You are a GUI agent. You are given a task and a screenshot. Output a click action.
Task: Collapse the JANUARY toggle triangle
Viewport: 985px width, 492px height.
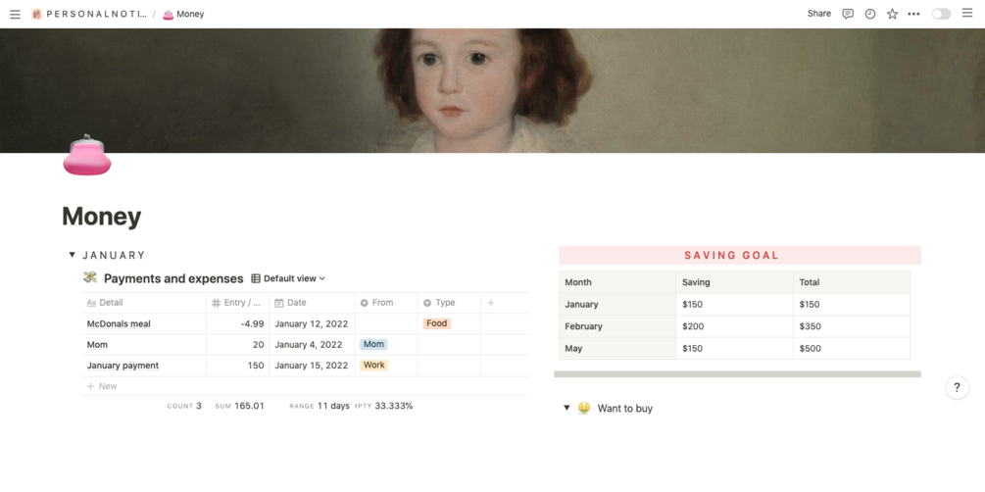(x=72, y=255)
